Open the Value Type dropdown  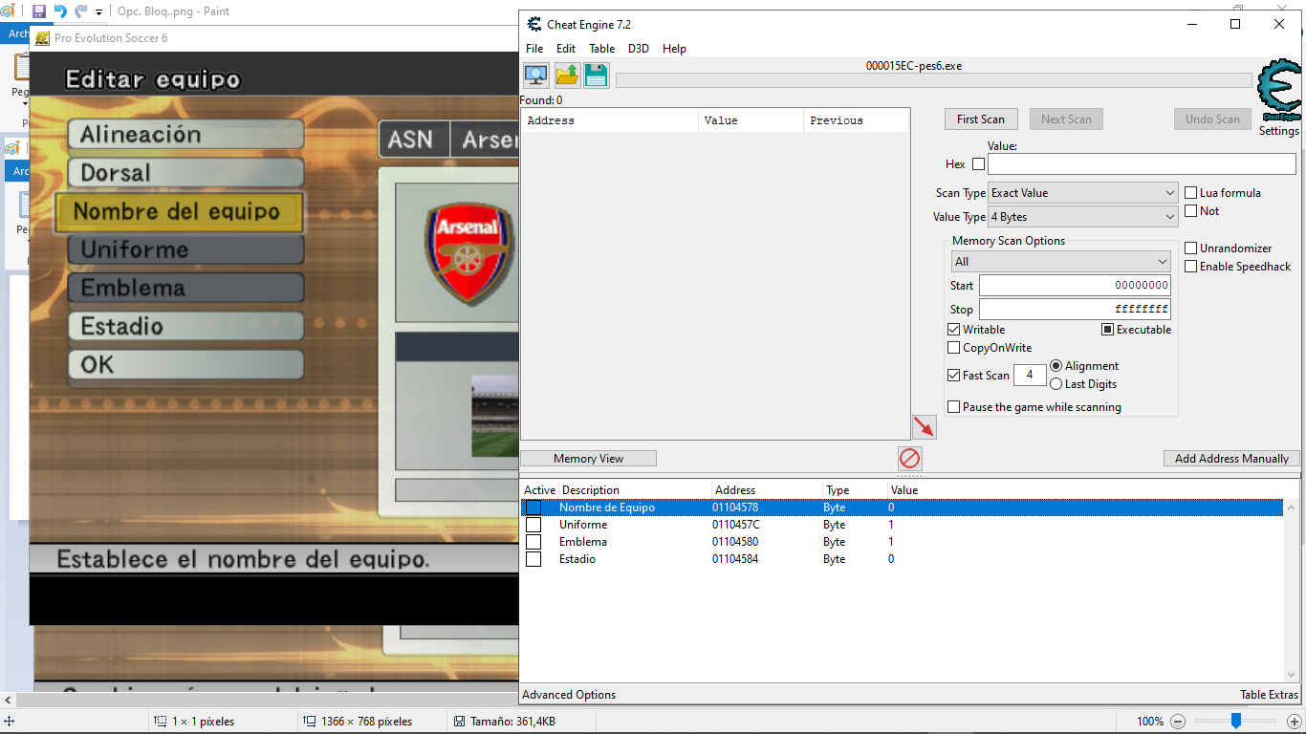[1083, 217]
